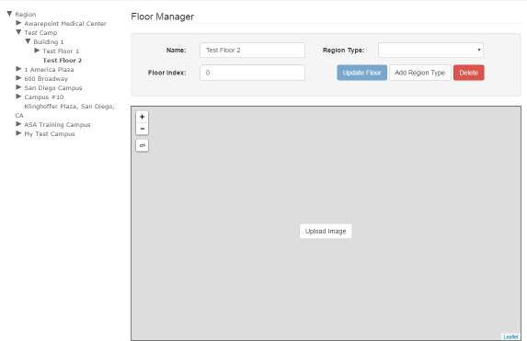Collapse the Test Camp node
The image size is (527, 341).
(x=18, y=32)
